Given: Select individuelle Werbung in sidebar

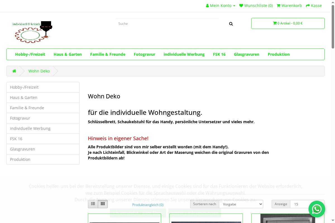Looking at the screenshot, I should pos(43,129).
